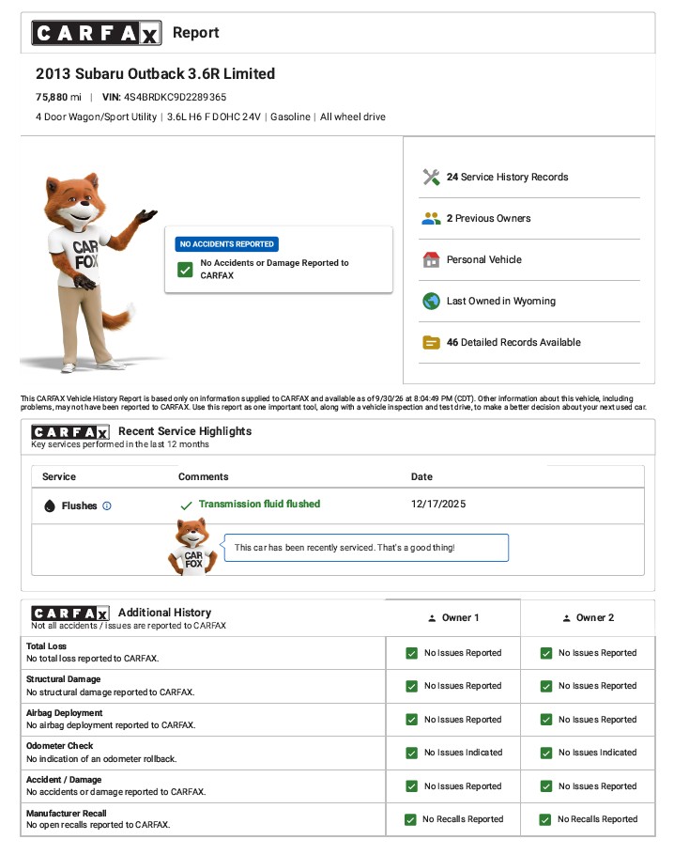
Task: Click the Recent Service Highlights heading
Action: pos(185,431)
